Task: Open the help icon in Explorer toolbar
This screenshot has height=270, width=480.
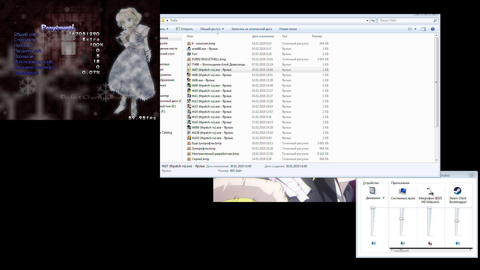Action: click(x=433, y=29)
